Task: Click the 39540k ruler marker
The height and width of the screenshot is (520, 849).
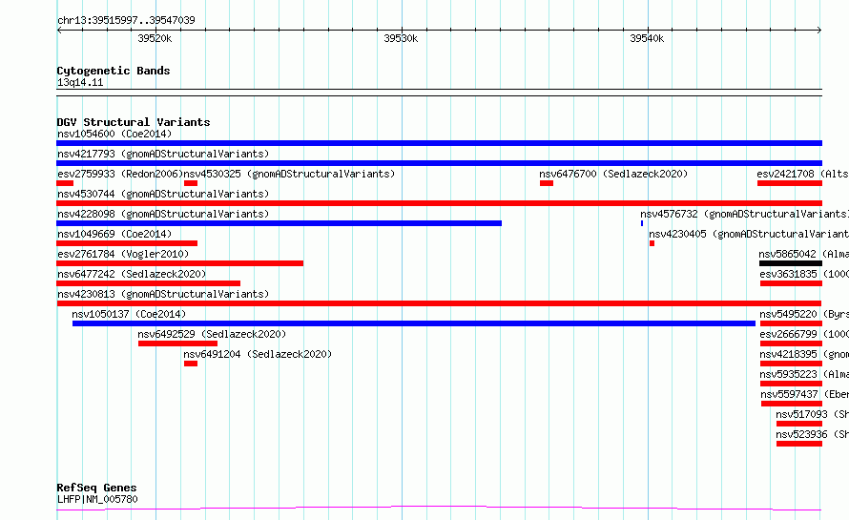Action: [x=647, y=38]
